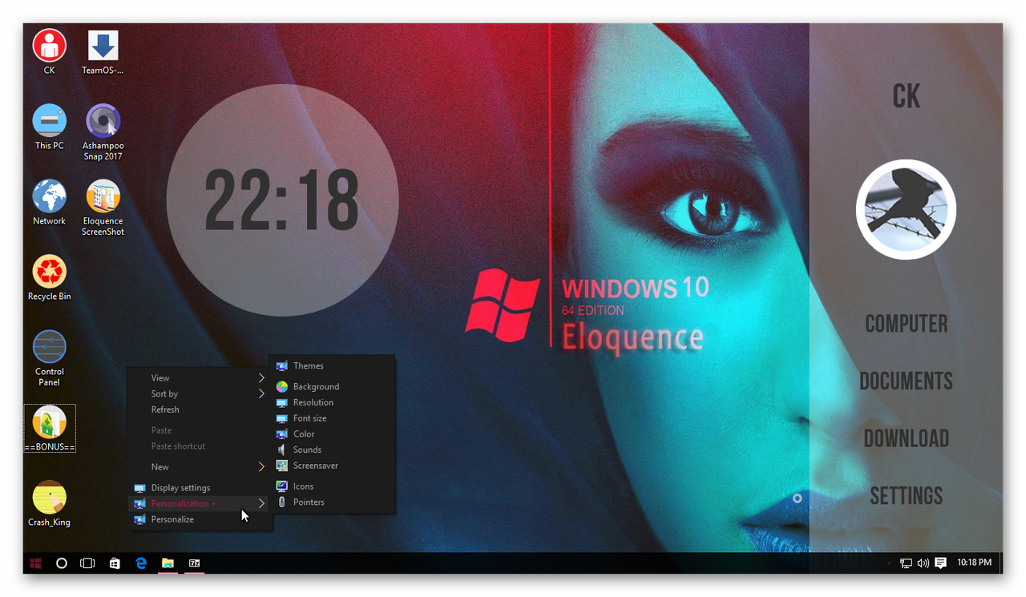This screenshot has height=597, width=1026.
Task: Select Background in the submenu
Action: point(333,387)
